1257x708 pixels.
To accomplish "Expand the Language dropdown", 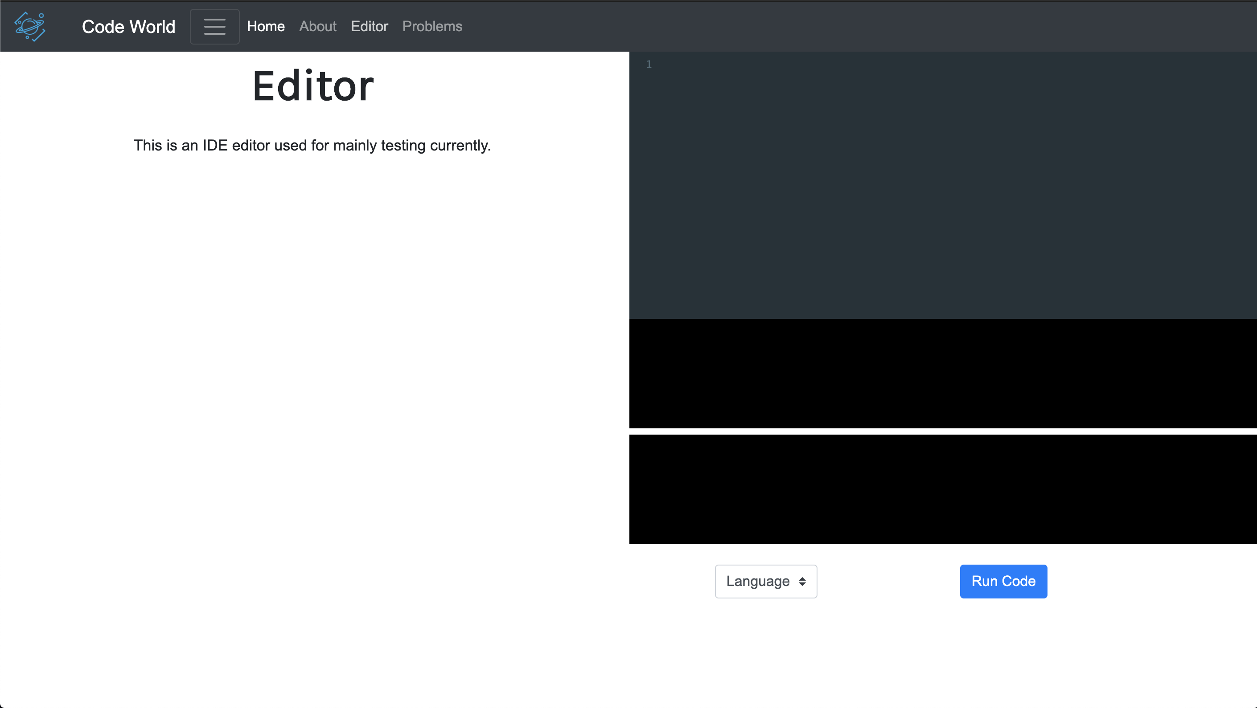I will (757, 581).
